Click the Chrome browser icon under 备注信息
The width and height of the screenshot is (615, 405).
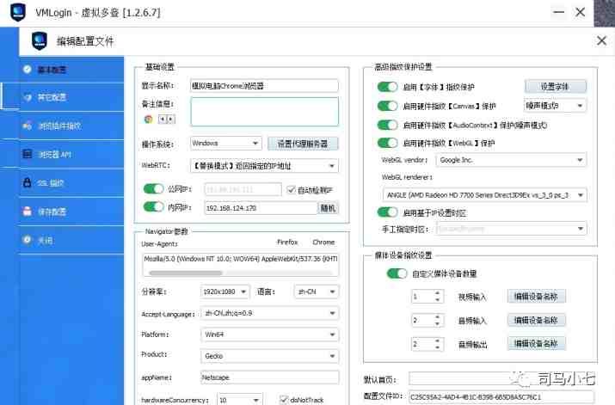[148, 120]
